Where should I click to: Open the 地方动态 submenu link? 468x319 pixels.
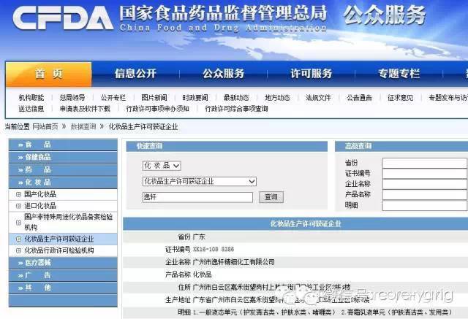pyautogui.click(x=277, y=98)
